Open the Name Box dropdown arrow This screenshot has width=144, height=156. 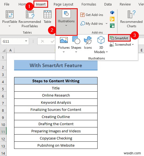coord(26,41)
